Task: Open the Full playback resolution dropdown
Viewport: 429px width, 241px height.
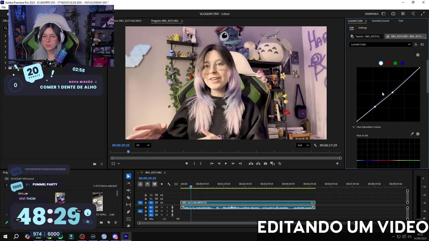Action: (x=303, y=145)
